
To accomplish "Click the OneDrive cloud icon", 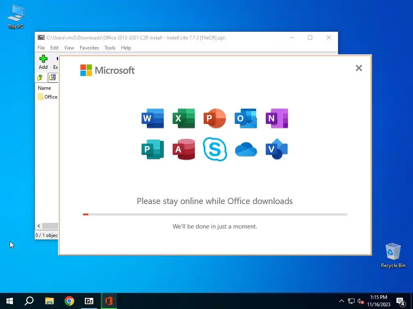I will (246, 150).
